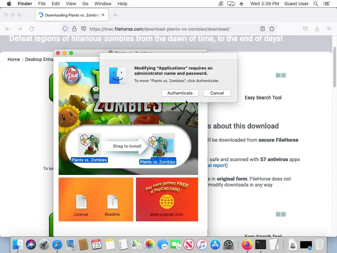Open Messages from the dock
The image size is (337, 253).
click(x=163, y=245)
